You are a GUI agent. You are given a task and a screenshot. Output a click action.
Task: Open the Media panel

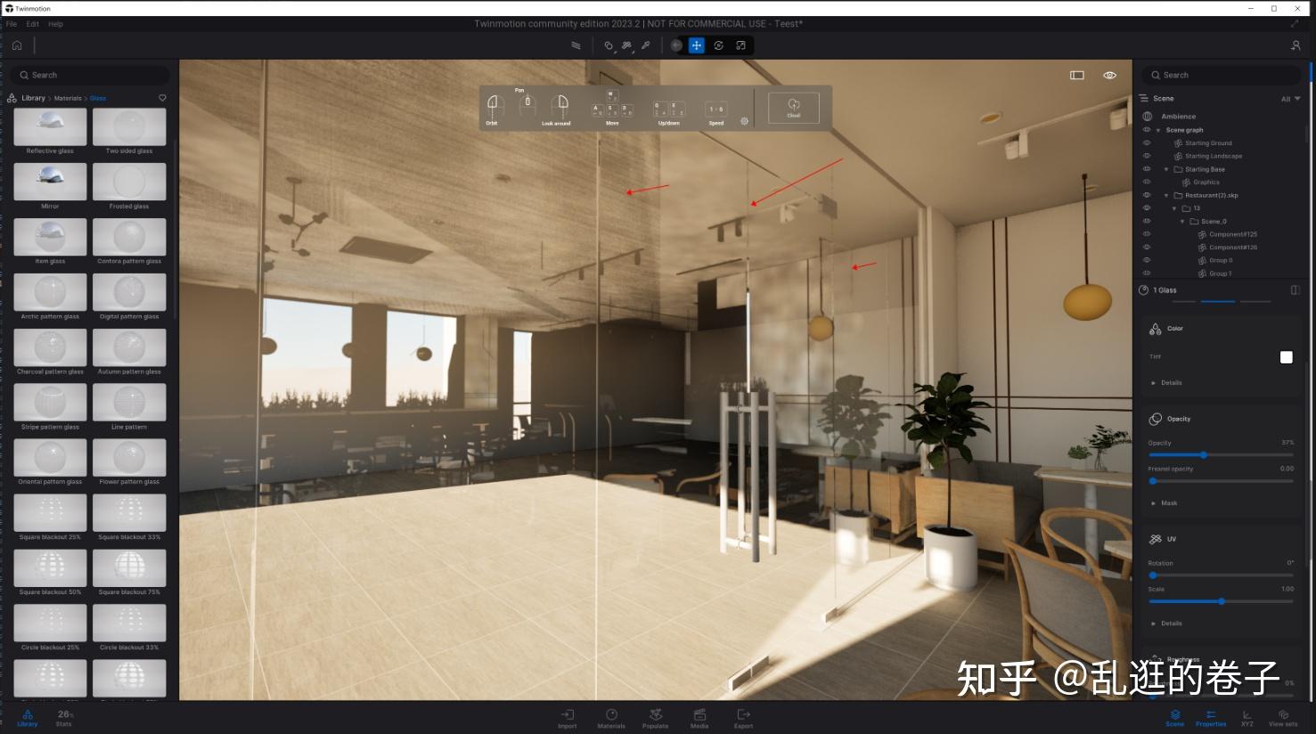[699, 717]
